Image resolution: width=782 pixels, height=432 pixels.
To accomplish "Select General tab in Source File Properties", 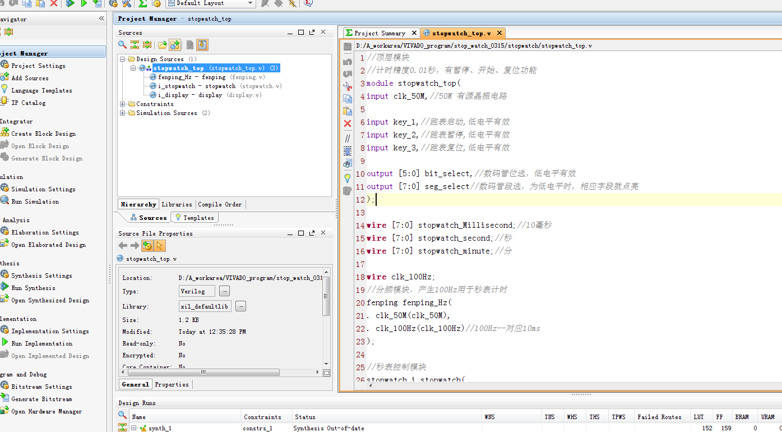I will point(135,384).
